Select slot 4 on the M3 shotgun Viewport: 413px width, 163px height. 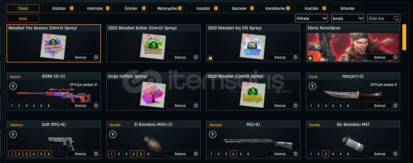click(233, 154)
